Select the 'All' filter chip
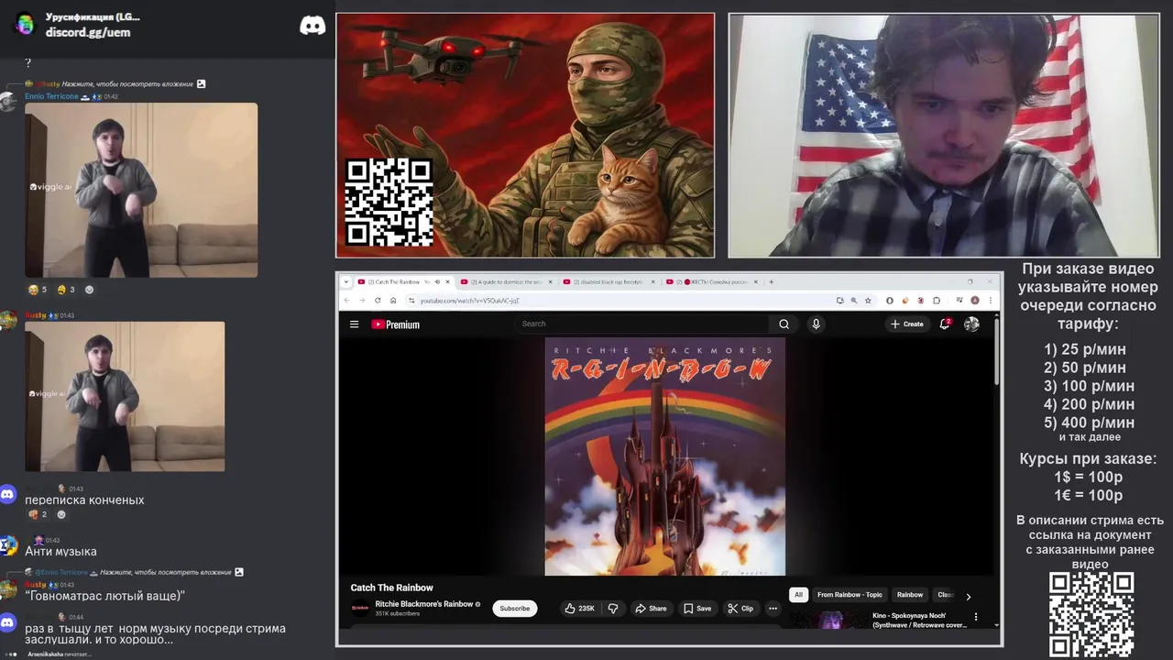Viewport: 1173px width, 660px height. click(798, 595)
